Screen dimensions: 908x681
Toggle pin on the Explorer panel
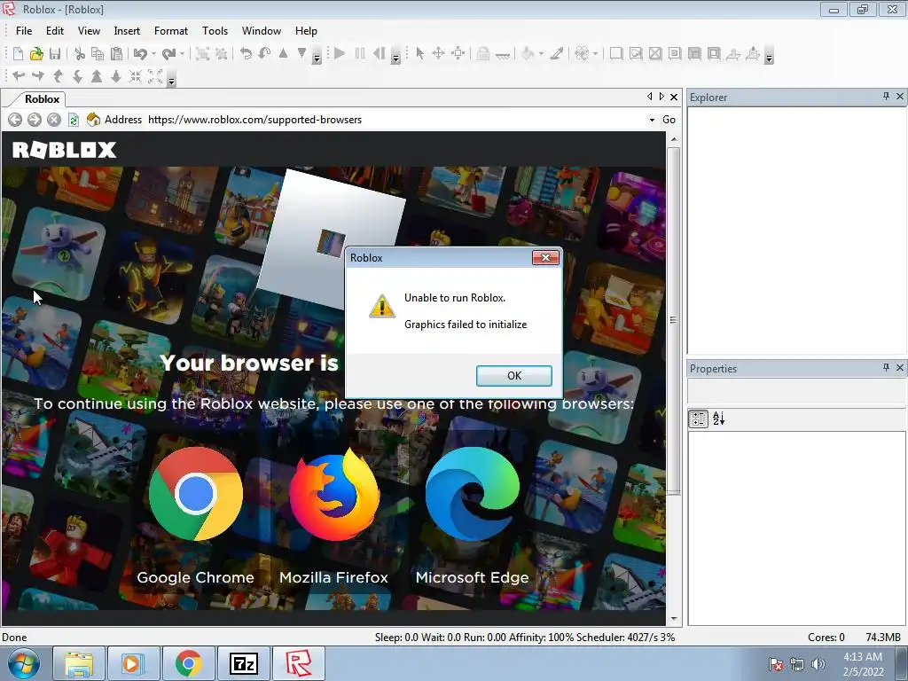[x=886, y=96]
